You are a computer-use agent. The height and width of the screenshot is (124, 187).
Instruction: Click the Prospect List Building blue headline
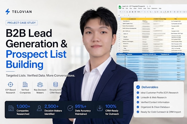(36, 59)
